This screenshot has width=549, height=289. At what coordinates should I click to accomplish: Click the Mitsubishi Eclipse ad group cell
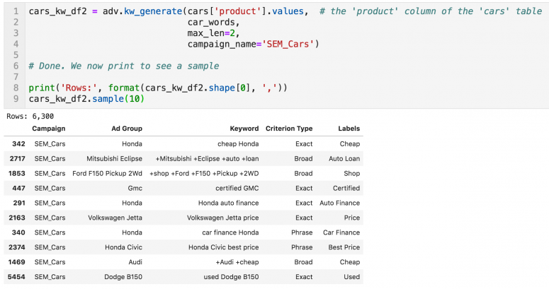pyautogui.click(x=114, y=158)
